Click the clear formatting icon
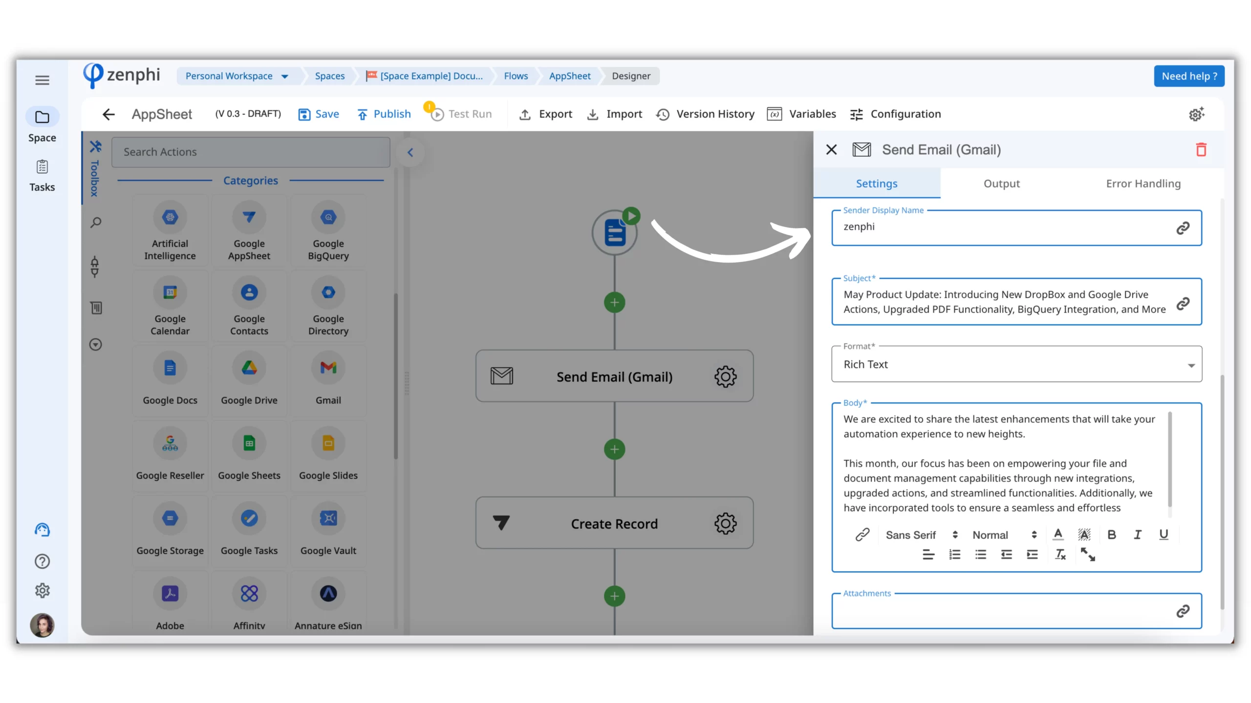Viewport: 1251px width, 703px height. (1060, 555)
